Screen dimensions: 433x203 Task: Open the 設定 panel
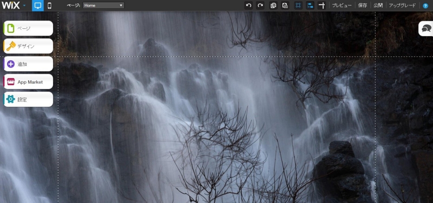point(28,99)
